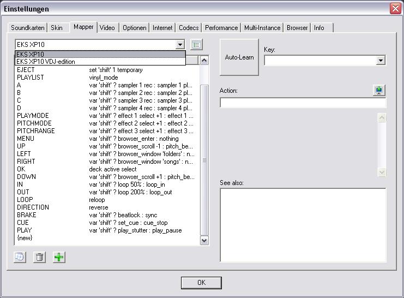404x298 pixels.
Task: Switch to the Soundkarten tab
Action: [x=28, y=28]
